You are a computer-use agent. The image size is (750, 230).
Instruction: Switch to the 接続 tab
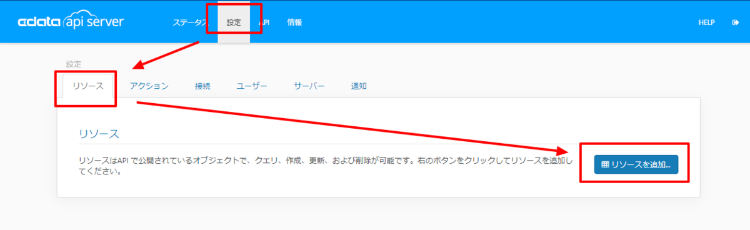tap(202, 86)
